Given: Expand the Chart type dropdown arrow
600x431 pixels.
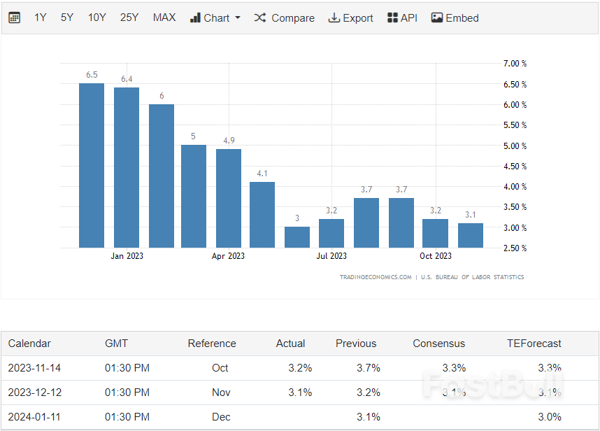Looking at the screenshot, I should click(238, 17).
